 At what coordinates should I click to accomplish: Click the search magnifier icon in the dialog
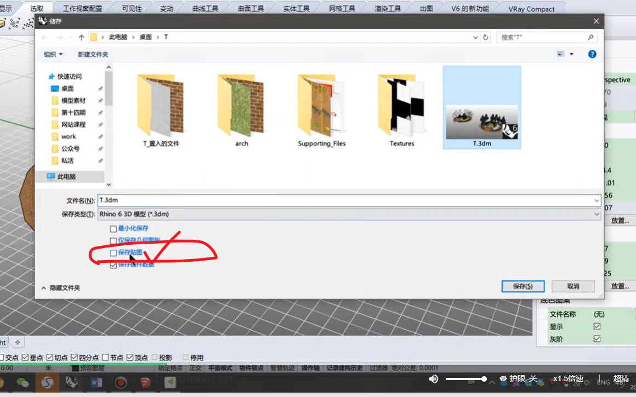pos(590,37)
